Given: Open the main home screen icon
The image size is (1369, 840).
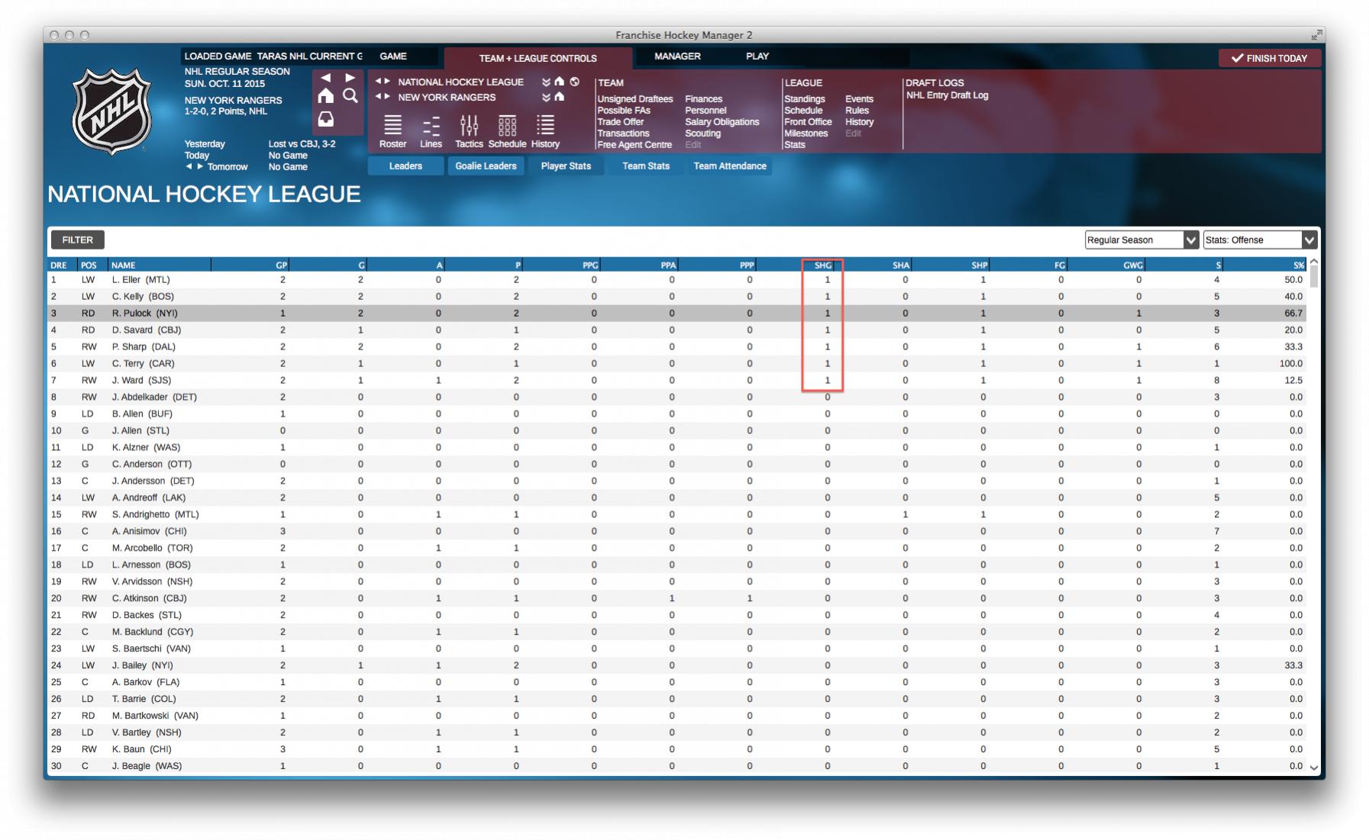Looking at the screenshot, I should [x=326, y=95].
